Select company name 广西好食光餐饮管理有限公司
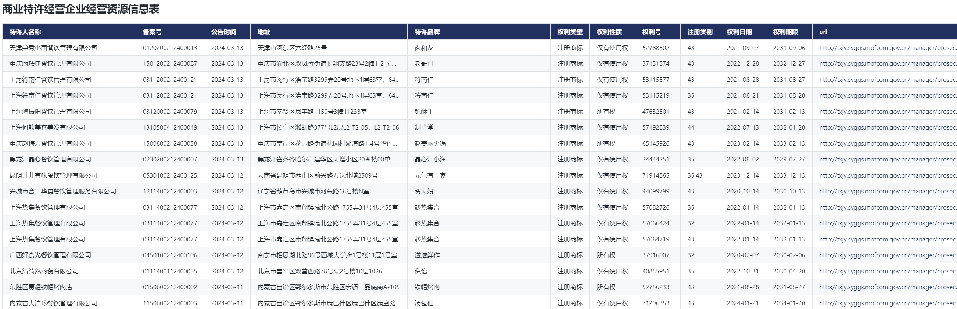Screen dimensions: 957x309 [x=50, y=255]
